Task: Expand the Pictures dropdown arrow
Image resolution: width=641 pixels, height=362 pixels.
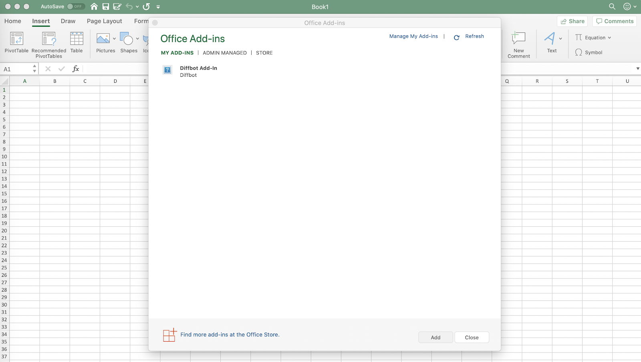Action: click(114, 39)
